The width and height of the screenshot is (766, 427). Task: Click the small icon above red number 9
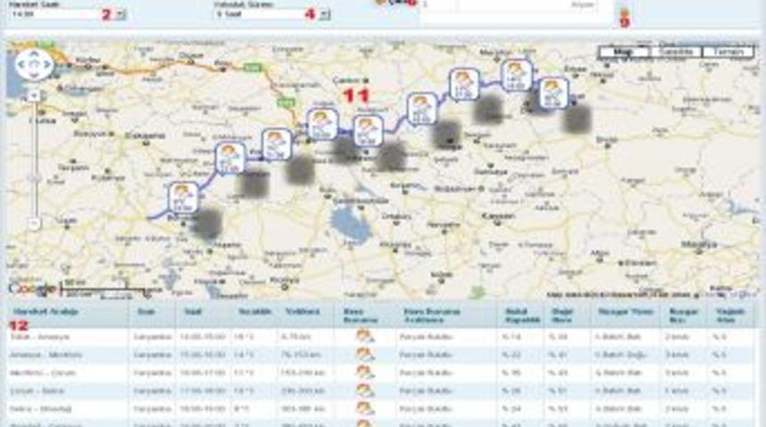(623, 11)
